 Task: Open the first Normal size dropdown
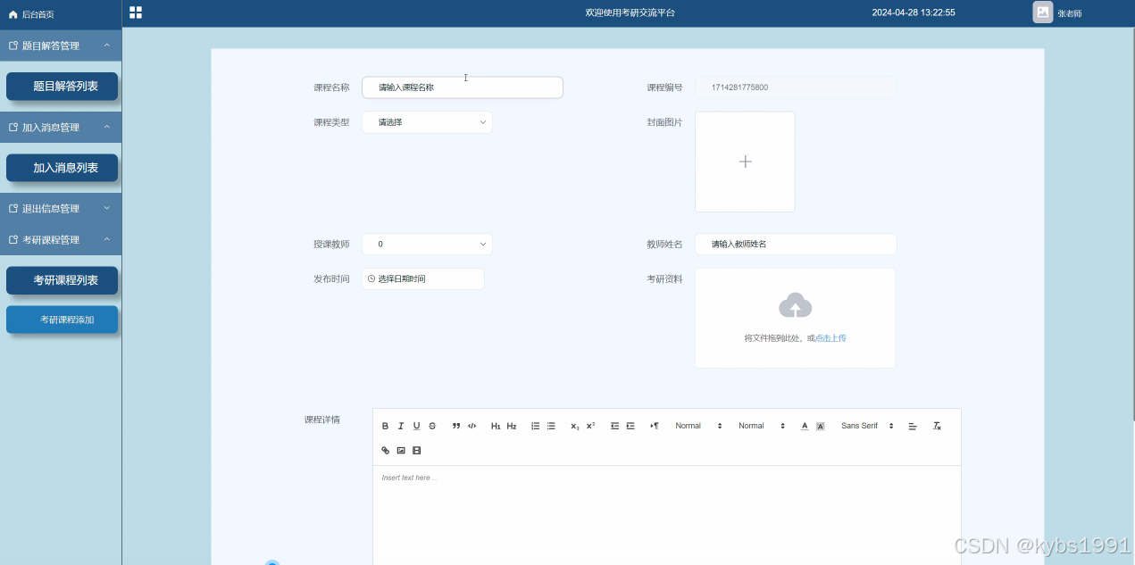click(698, 427)
